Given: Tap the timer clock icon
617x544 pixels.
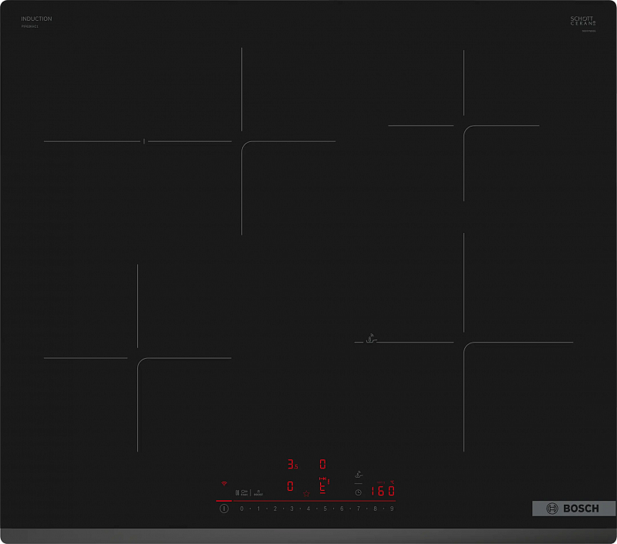Looking at the screenshot, I should [359, 492].
